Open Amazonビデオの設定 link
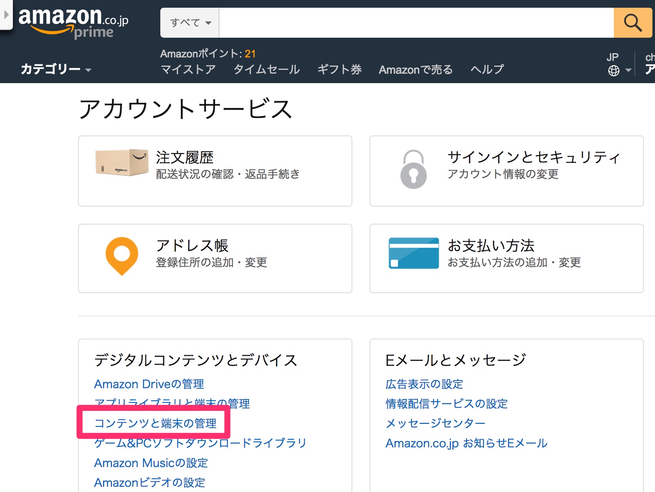Screen dimensions: 655x492 [150, 483]
